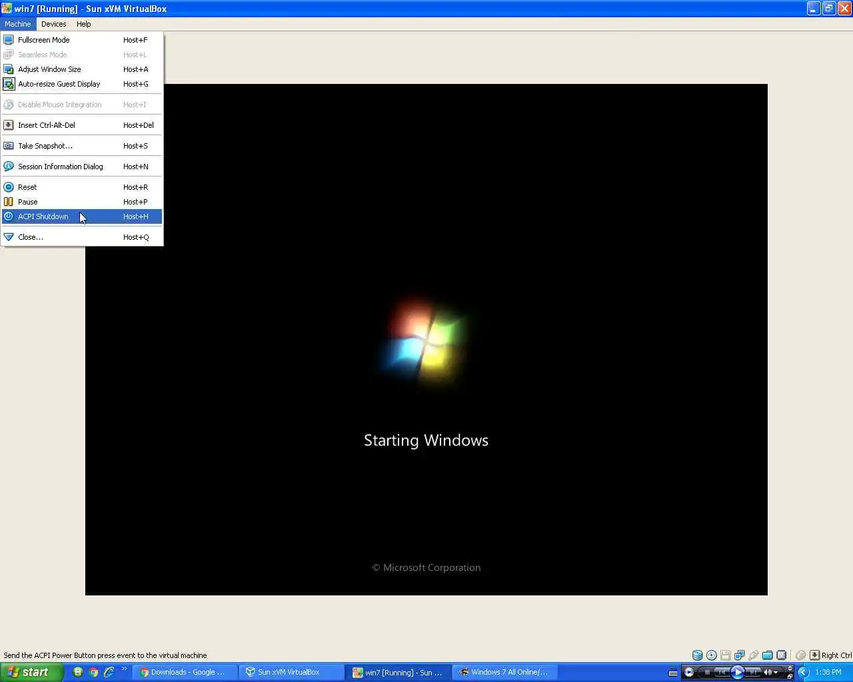
Task: Expand hidden system tray icons
Action: pyautogui.click(x=803, y=672)
